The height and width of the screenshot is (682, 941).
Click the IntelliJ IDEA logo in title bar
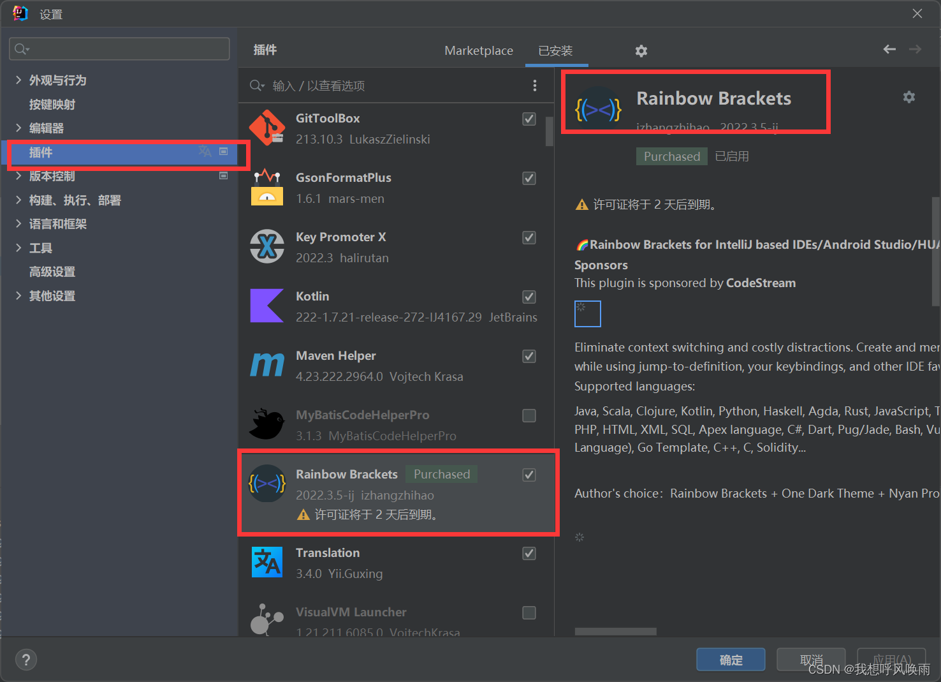point(20,13)
